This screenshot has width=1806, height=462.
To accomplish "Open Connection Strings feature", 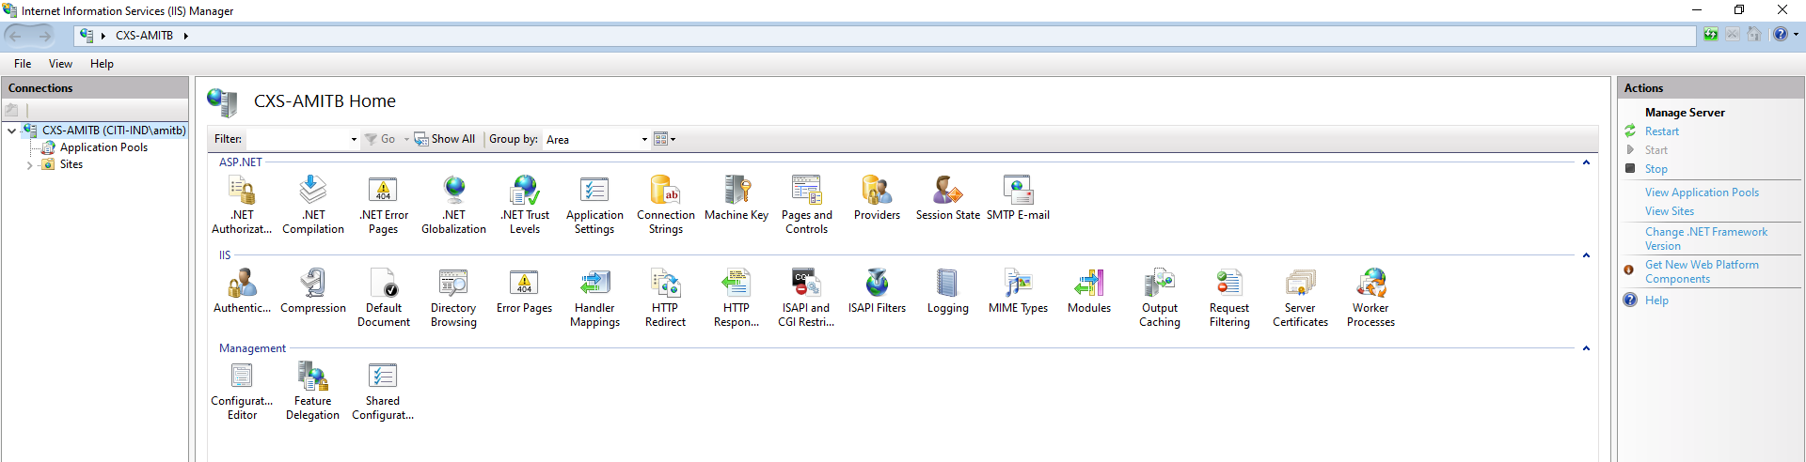I will point(666,204).
